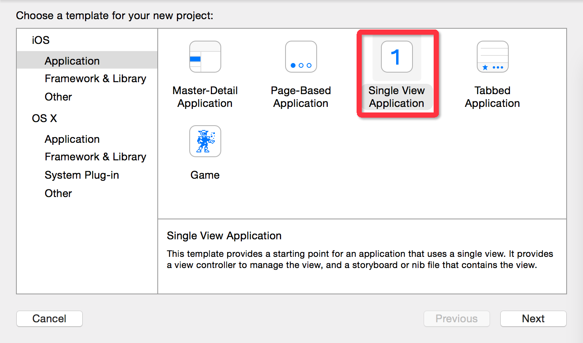Open Framework & Library under OS X
Viewport: 583px width, 343px height.
(x=95, y=157)
